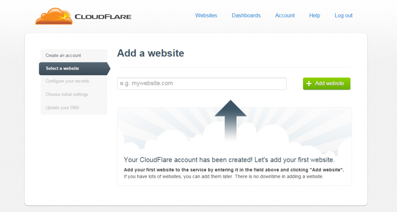Focus the website domain input field
Viewport: 397px width, 212px height.
(x=202, y=83)
